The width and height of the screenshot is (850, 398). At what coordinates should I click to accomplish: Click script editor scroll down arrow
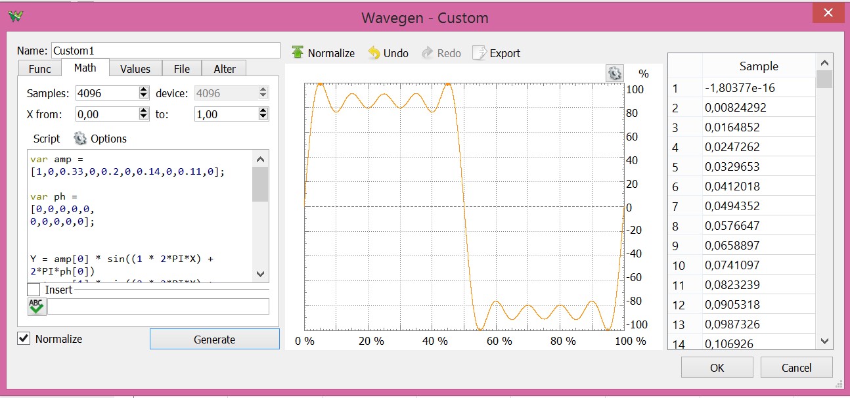(x=260, y=274)
